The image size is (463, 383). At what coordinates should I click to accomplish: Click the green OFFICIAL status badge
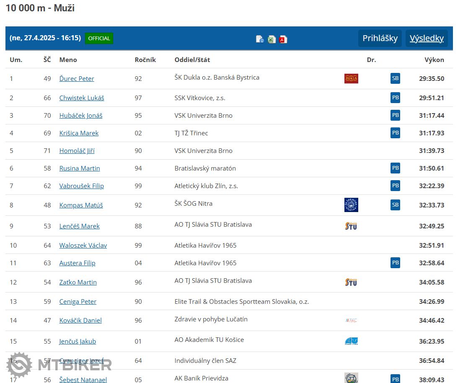pos(99,38)
